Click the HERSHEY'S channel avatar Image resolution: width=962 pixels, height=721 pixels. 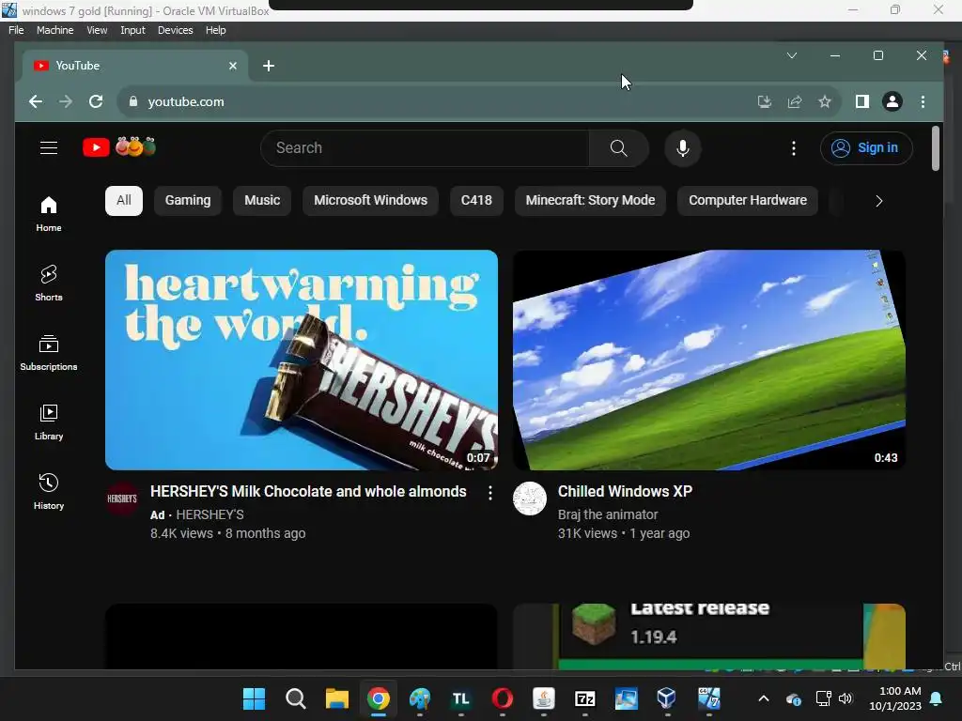122,499
